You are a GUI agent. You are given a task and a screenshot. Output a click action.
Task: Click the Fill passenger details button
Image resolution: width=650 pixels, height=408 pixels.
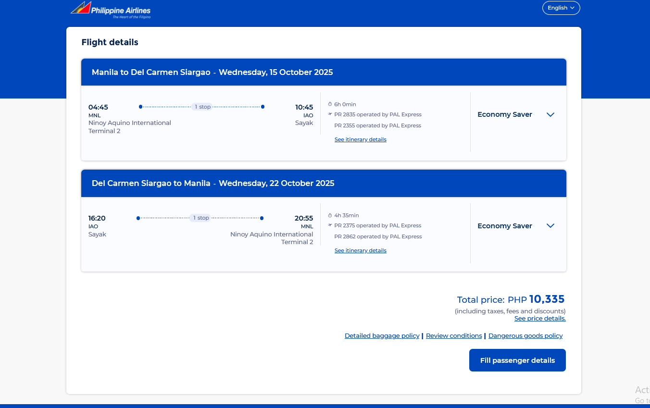(x=517, y=360)
